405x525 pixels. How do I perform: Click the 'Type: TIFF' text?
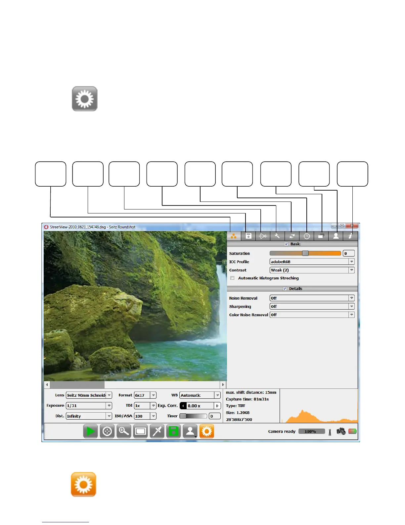point(236,406)
